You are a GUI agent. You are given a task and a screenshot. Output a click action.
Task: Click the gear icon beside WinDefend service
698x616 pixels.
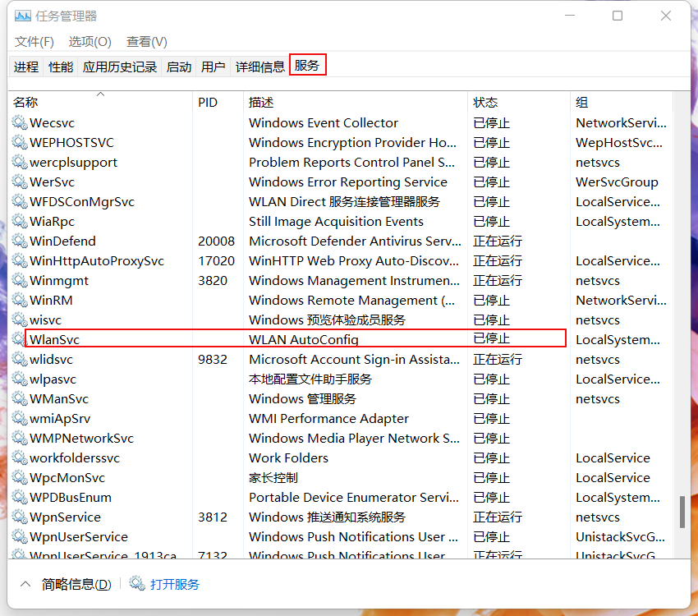click(x=19, y=241)
